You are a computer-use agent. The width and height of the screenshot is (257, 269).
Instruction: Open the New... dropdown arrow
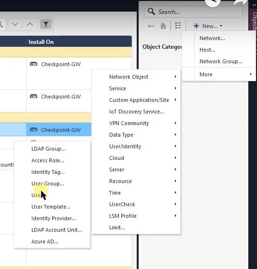[x=221, y=26]
